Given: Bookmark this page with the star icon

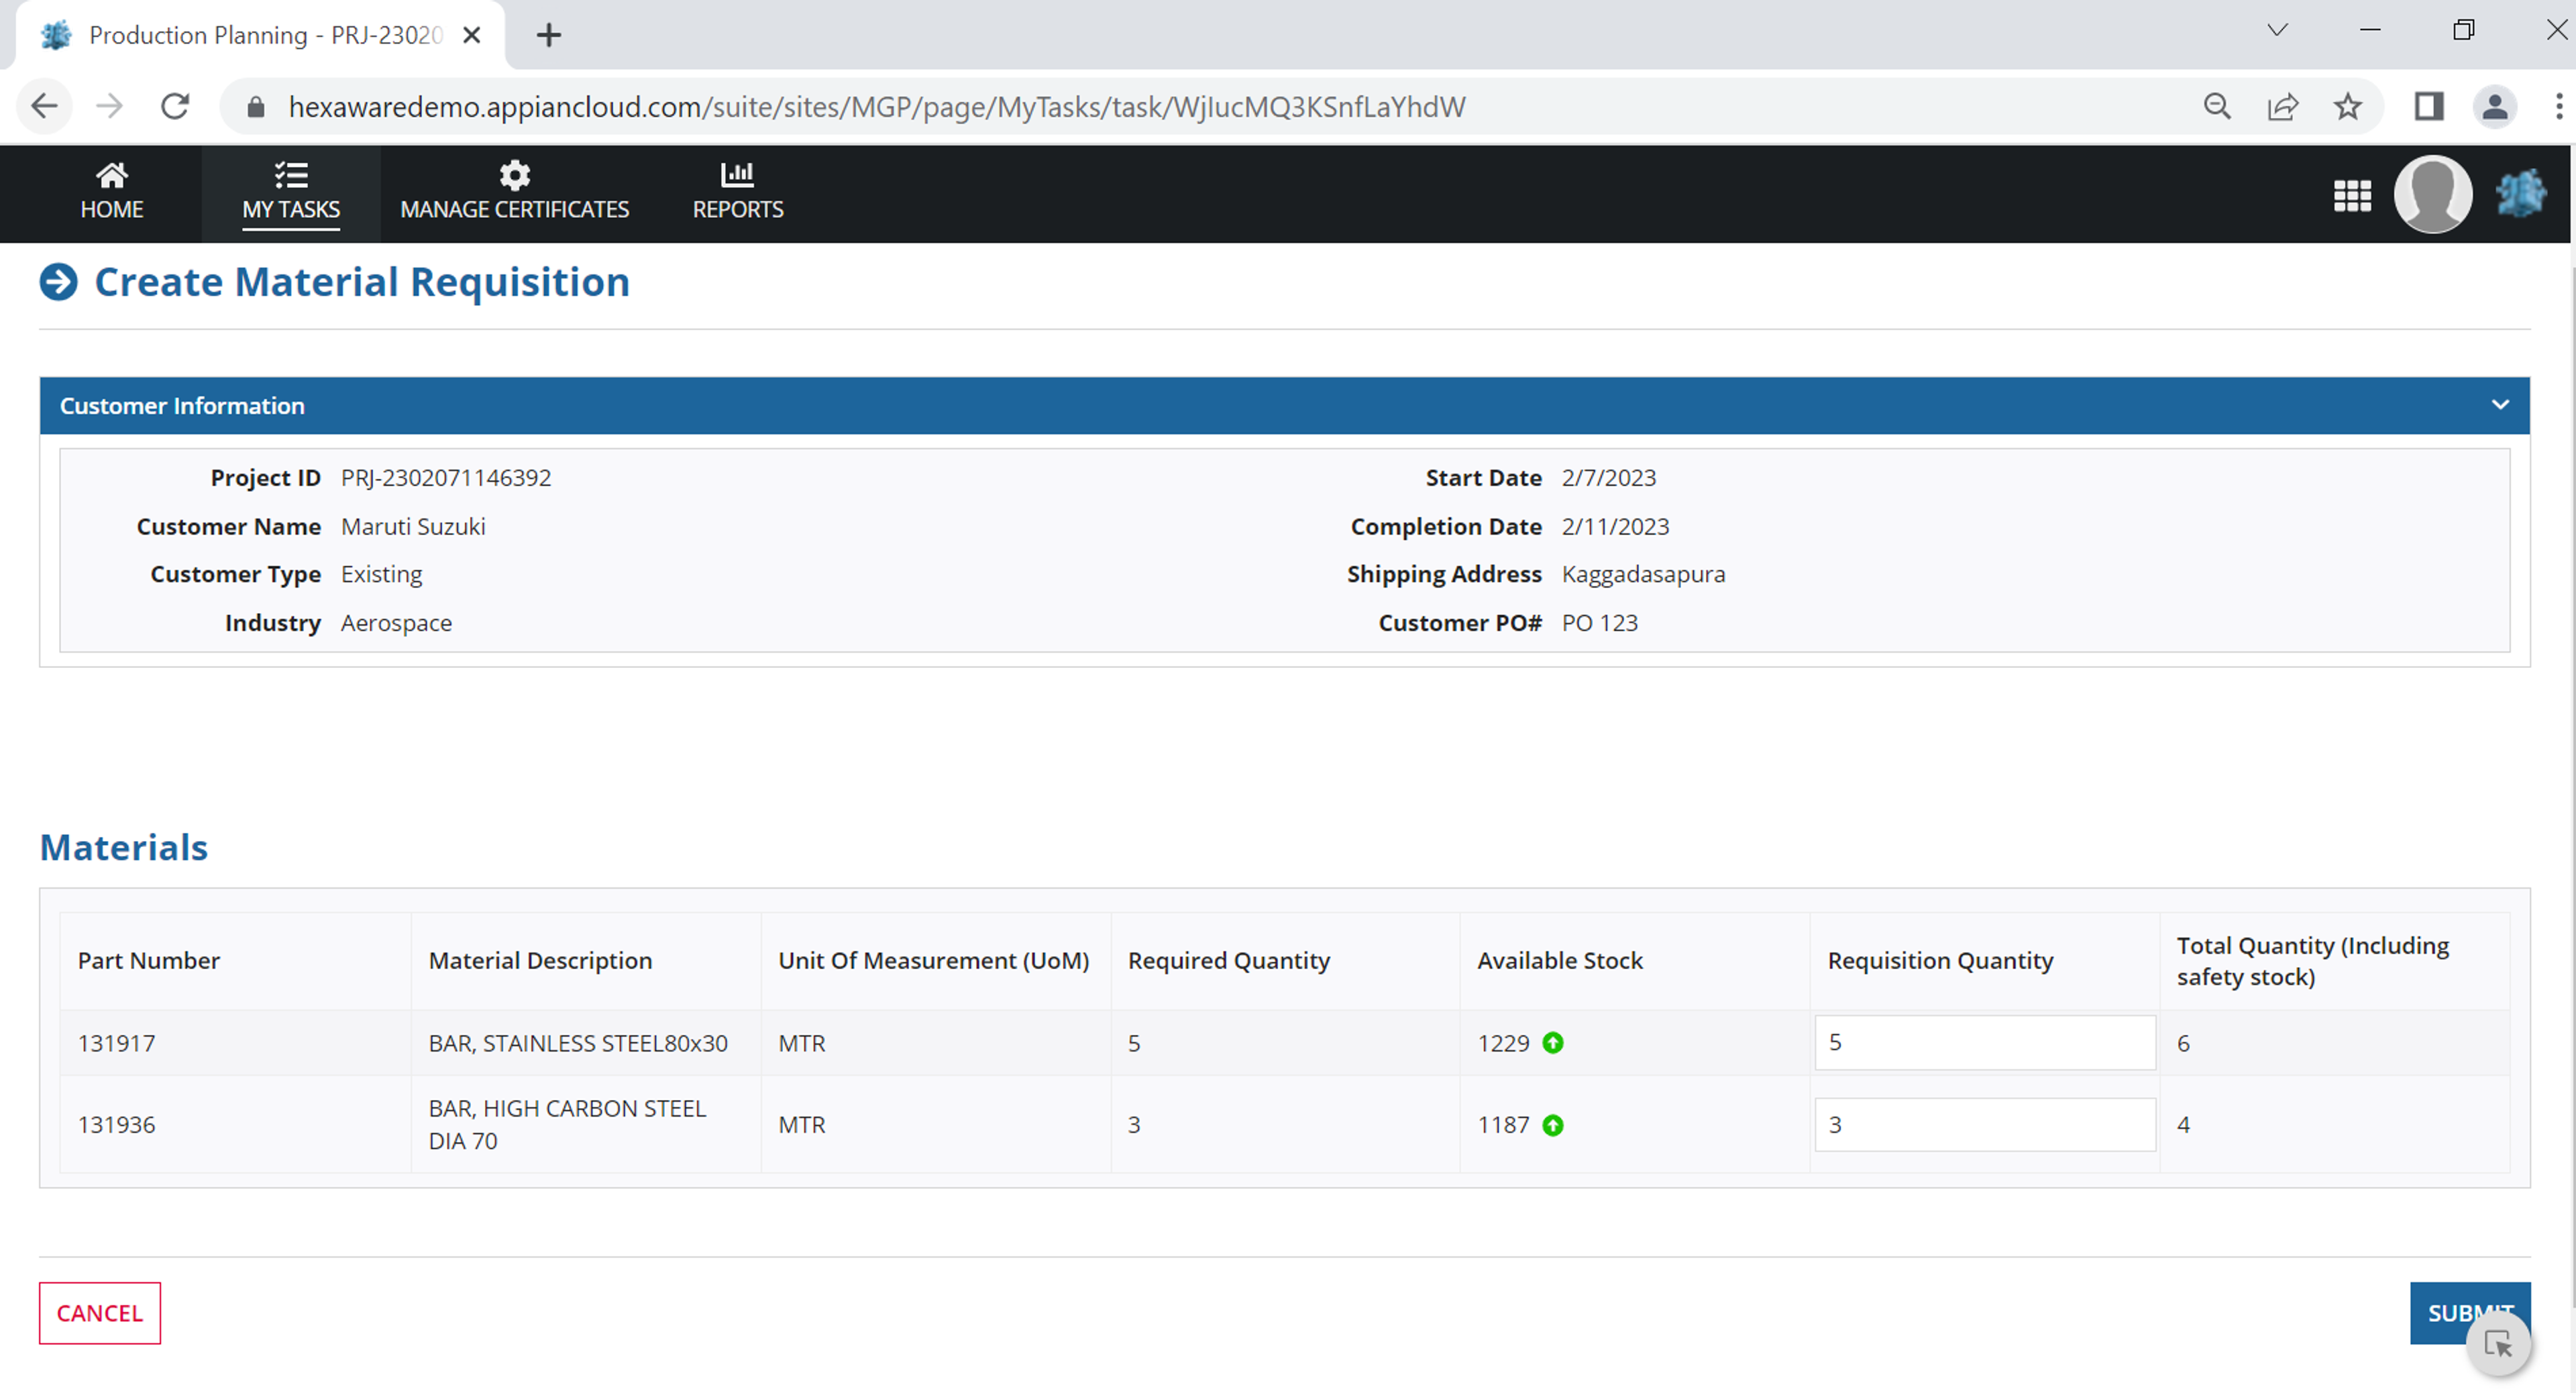Looking at the screenshot, I should point(2348,106).
